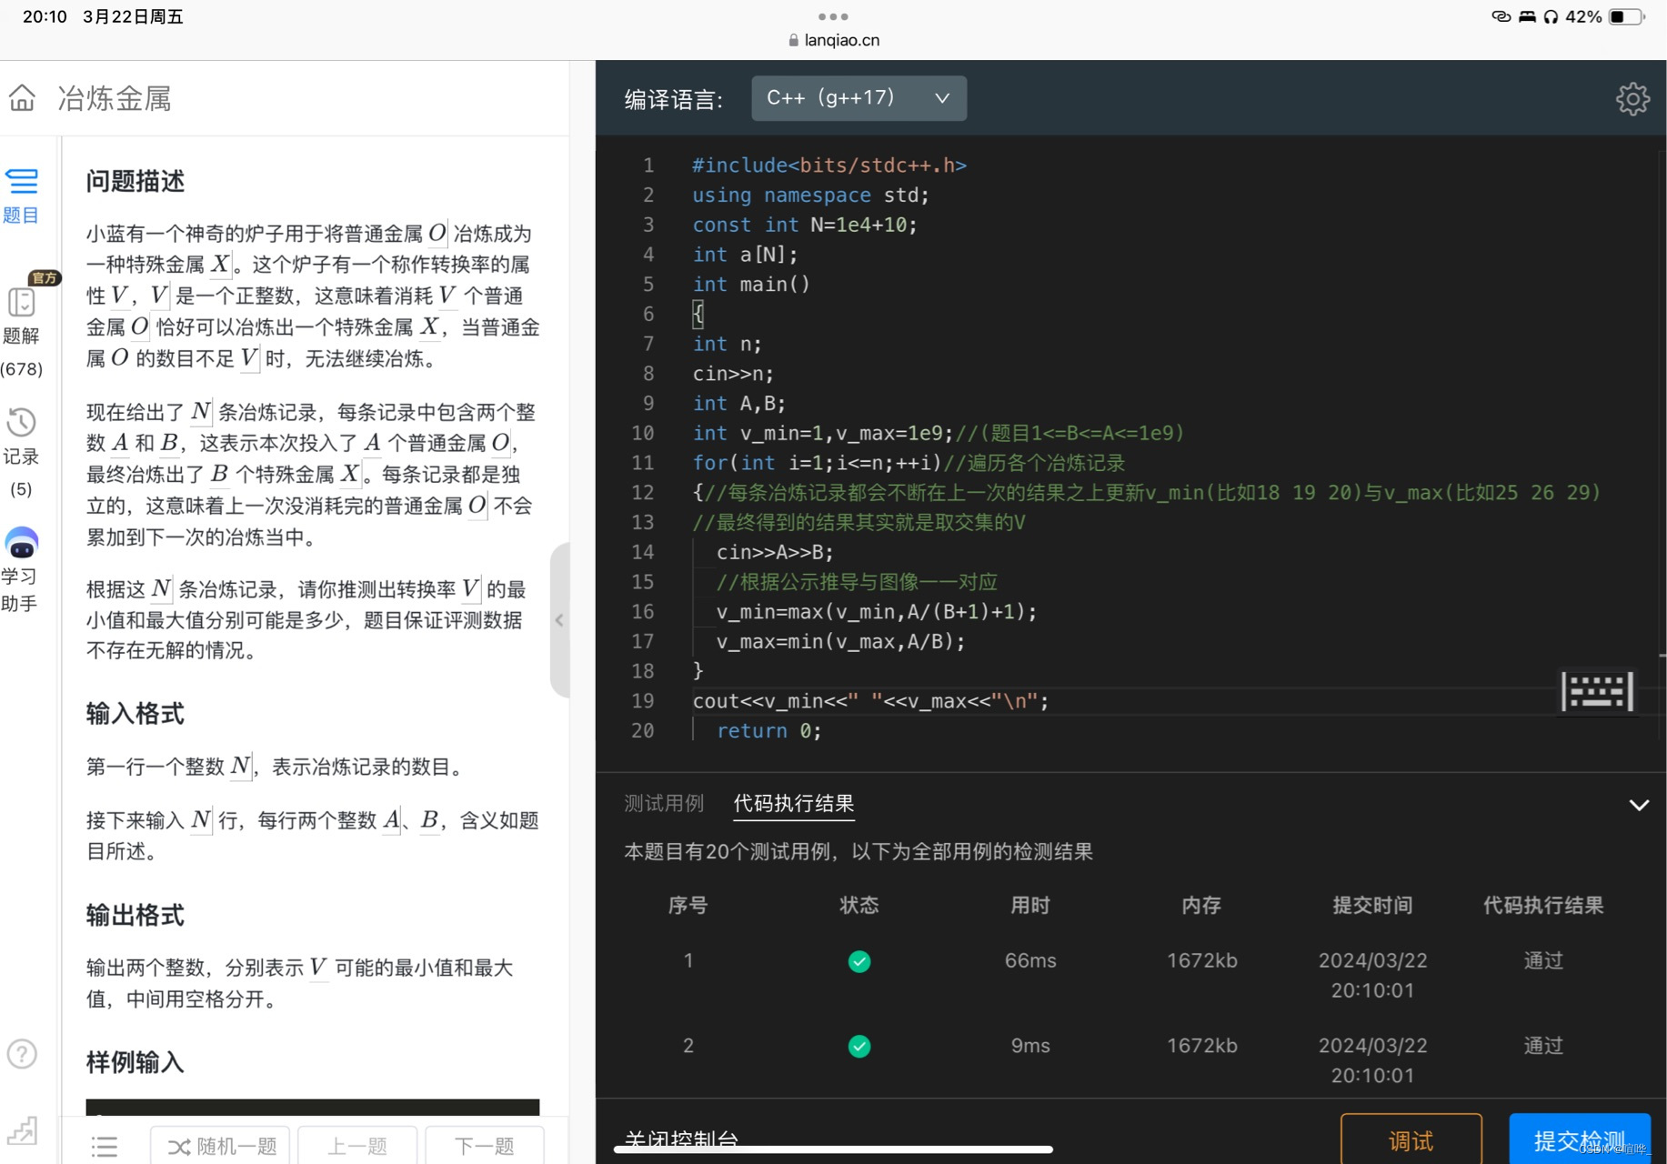Click the 66ms time value

tap(1030, 960)
